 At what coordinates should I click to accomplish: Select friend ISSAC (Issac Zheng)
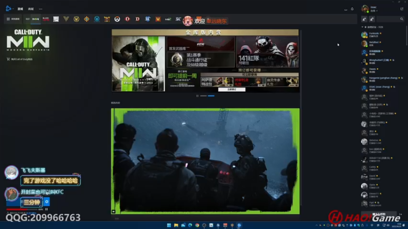click(382, 88)
